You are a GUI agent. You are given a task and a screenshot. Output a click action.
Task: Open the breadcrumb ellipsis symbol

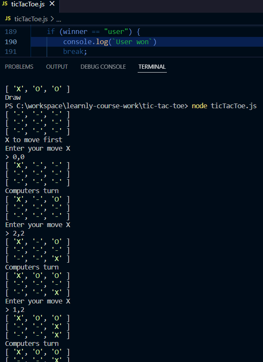tap(59, 20)
